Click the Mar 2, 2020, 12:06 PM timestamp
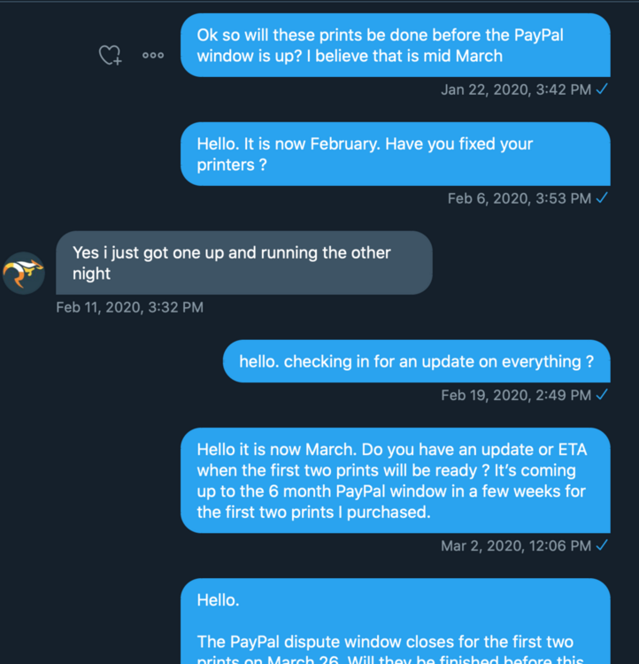 point(516,546)
